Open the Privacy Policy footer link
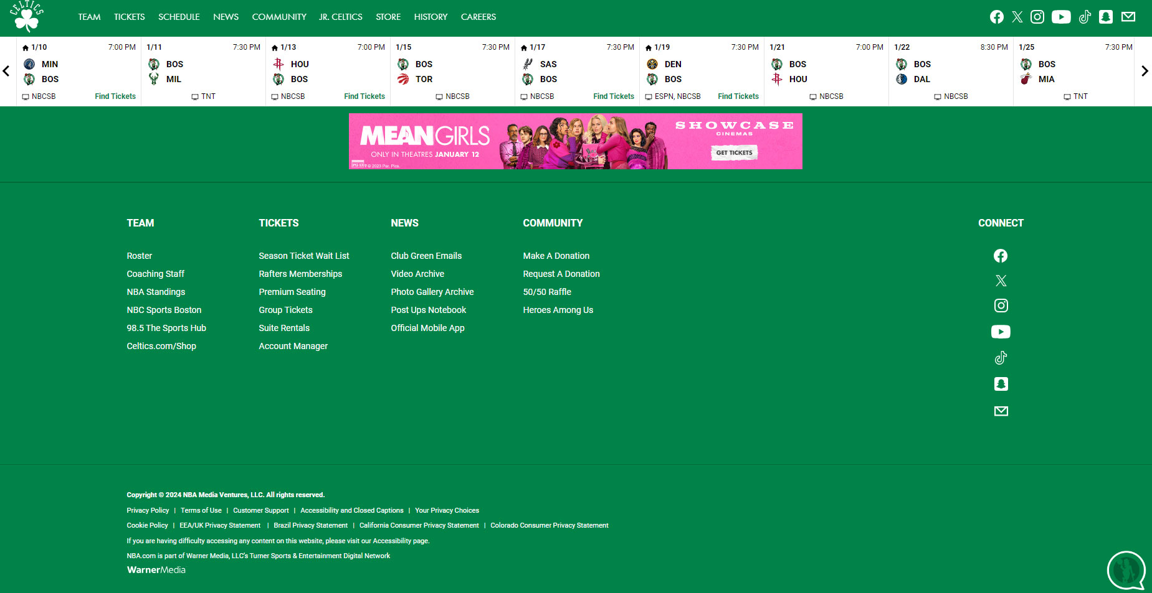This screenshot has width=1152, height=593. click(148, 510)
